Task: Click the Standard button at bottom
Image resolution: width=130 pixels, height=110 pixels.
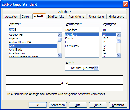Action: [x=118, y=105]
